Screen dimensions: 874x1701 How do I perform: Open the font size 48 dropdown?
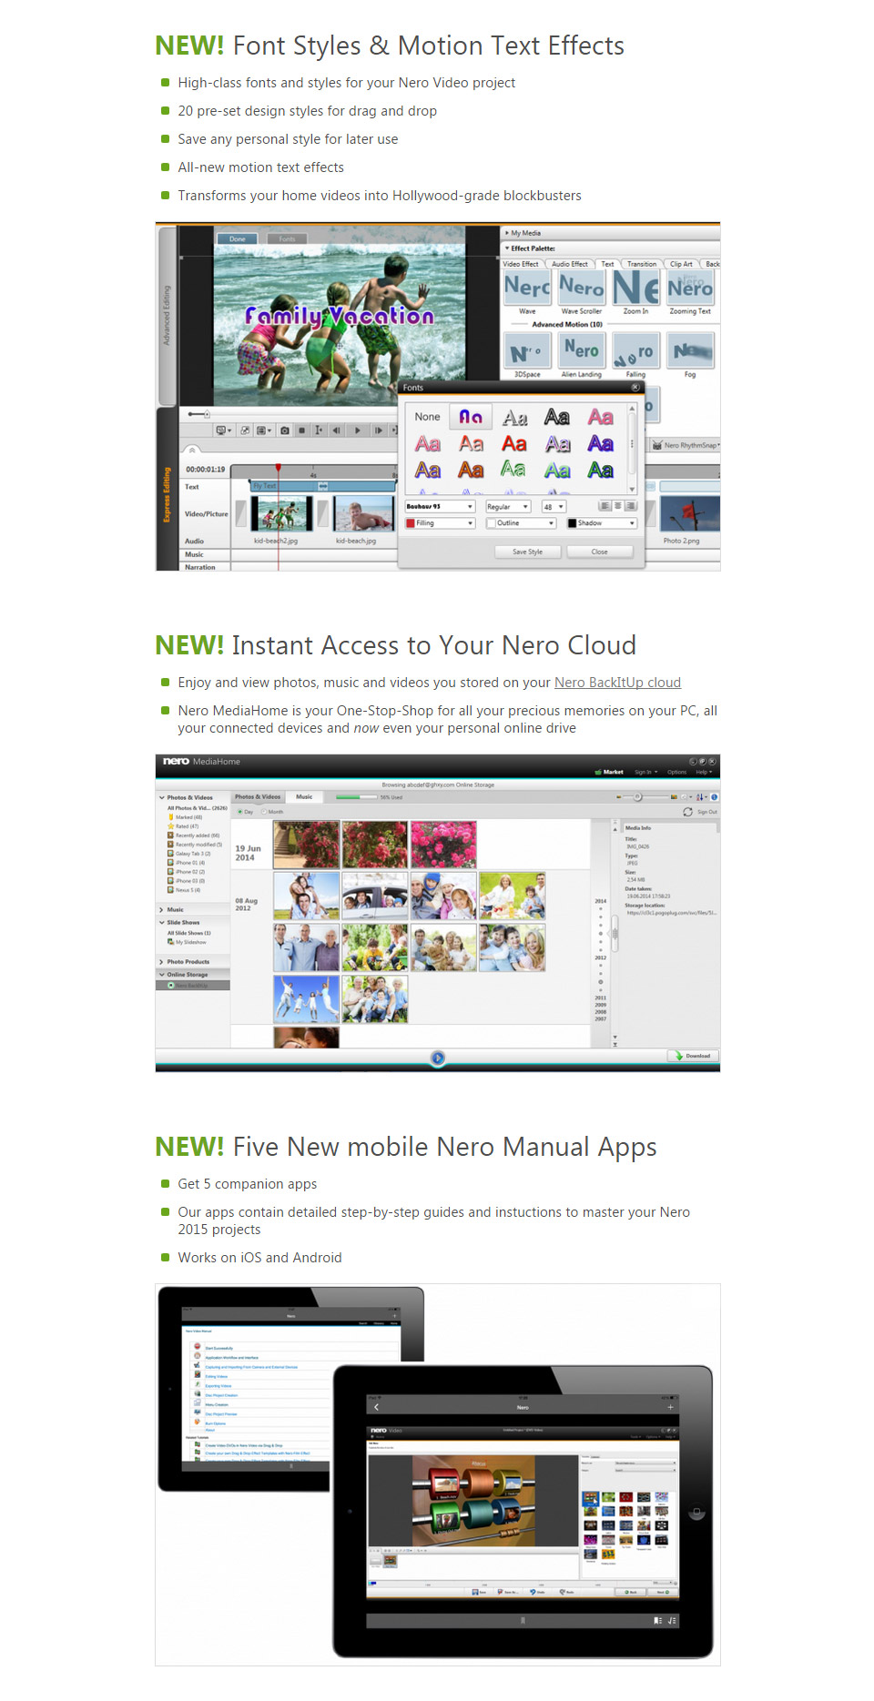pyautogui.click(x=554, y=507)
